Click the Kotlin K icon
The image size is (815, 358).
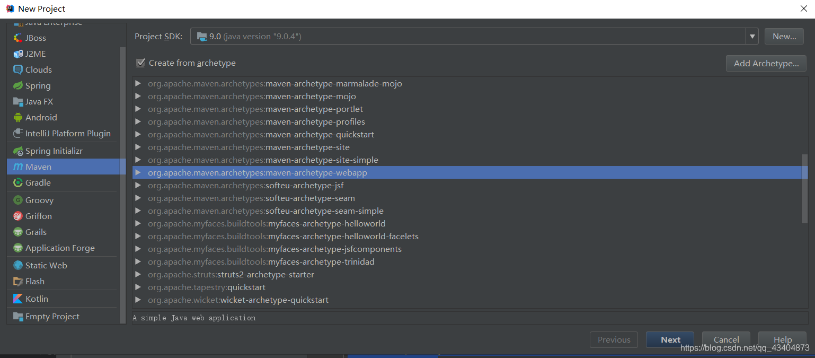[18, 299]
